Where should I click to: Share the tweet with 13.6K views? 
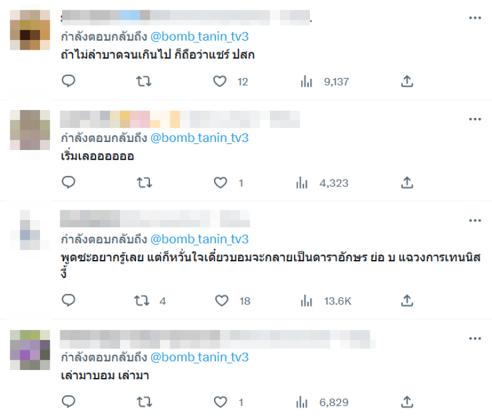[x=407, y=301]
